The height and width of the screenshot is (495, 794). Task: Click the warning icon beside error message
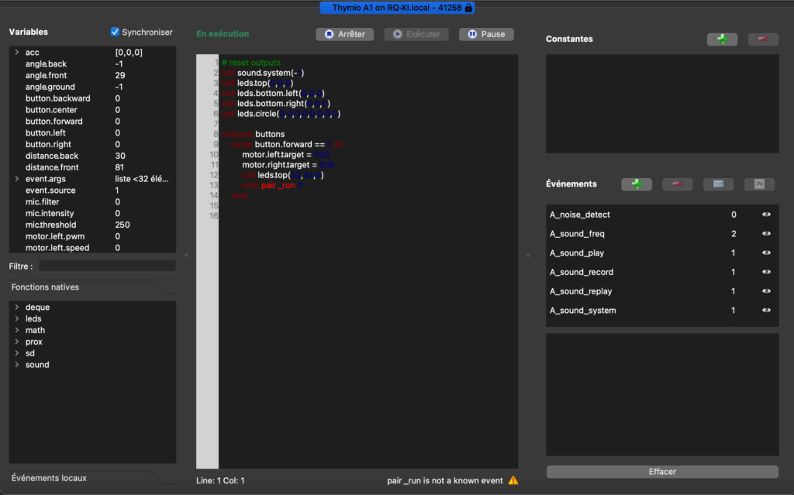513,480
